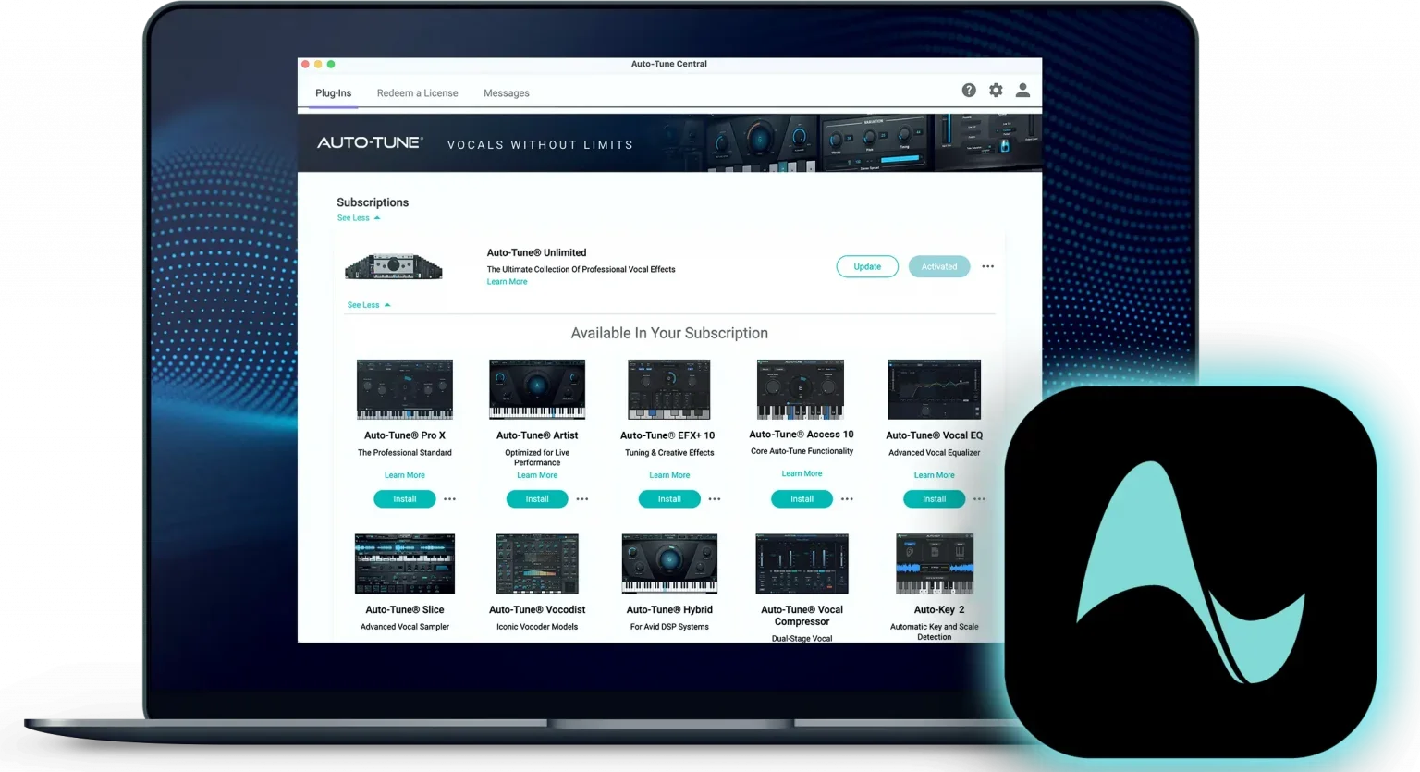Screen dimensions: 1420x772
Task: Click the 'Auto-Tune® Slice' title
Action: tap(405, 609)
